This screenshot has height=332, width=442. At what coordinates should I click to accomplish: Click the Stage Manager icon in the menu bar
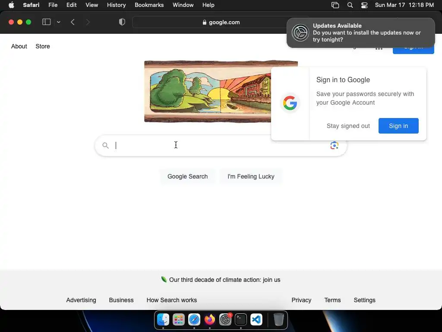click(335, 5)
